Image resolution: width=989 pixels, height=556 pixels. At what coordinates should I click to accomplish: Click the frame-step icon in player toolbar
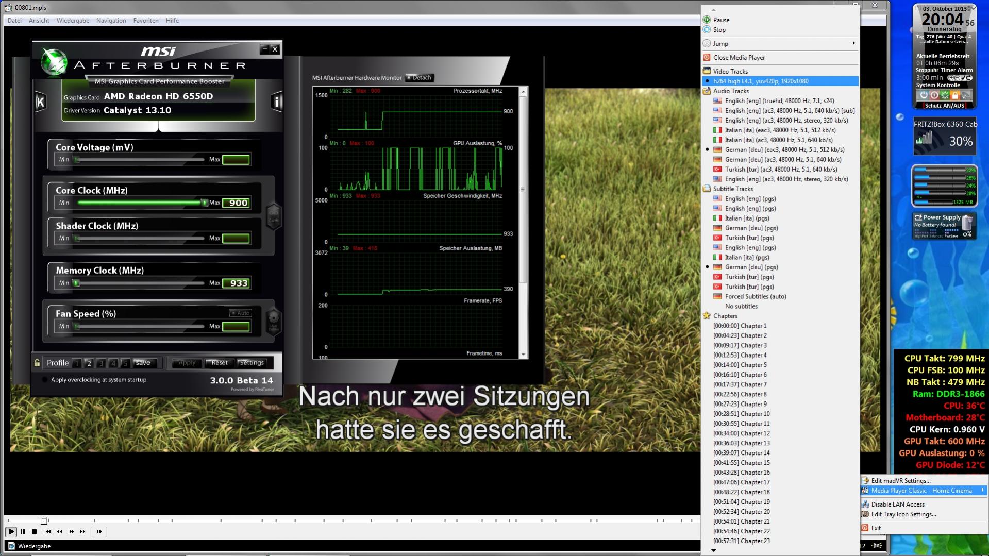99,531
